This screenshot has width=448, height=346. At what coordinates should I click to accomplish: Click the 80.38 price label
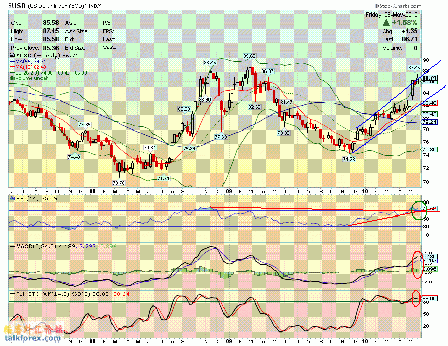[184, 109]
